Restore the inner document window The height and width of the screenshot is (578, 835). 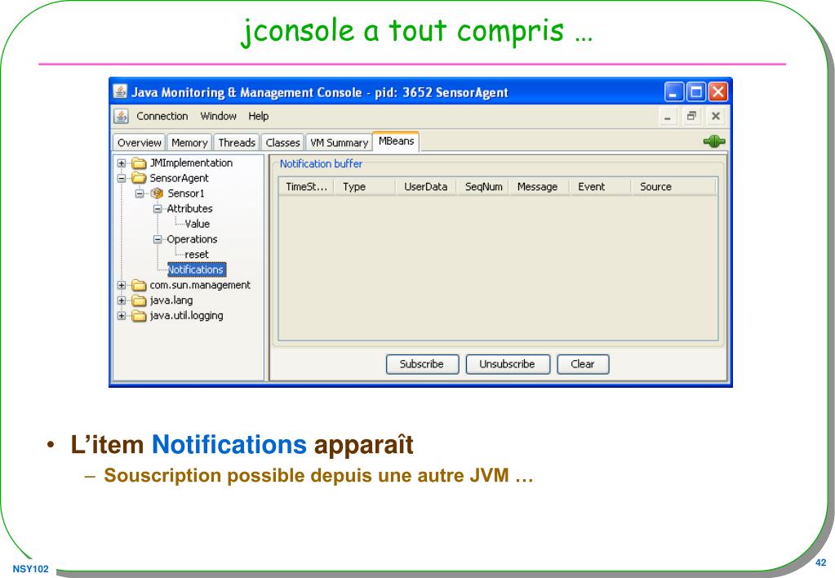tap(691, 116)
